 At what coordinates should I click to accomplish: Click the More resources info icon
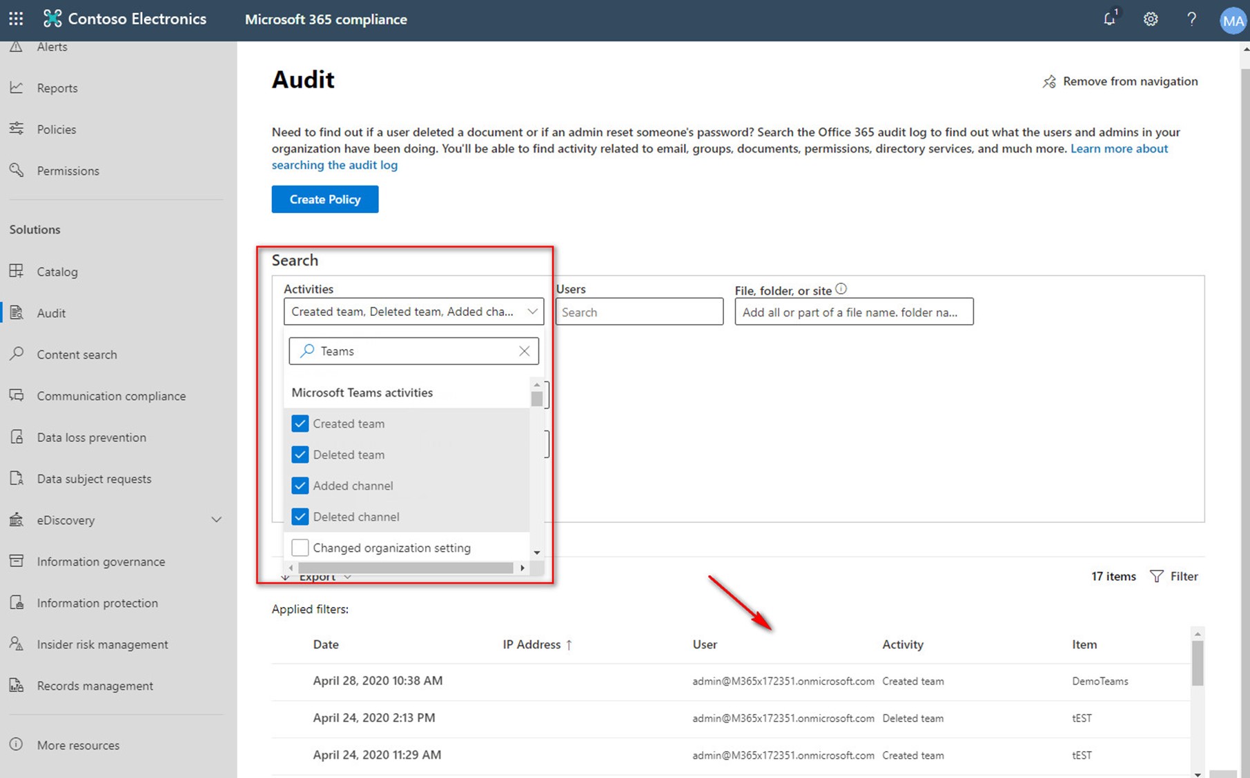17,744
